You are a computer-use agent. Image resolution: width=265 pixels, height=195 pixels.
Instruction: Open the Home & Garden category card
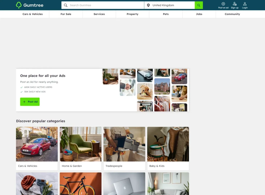tap(81, 149)
